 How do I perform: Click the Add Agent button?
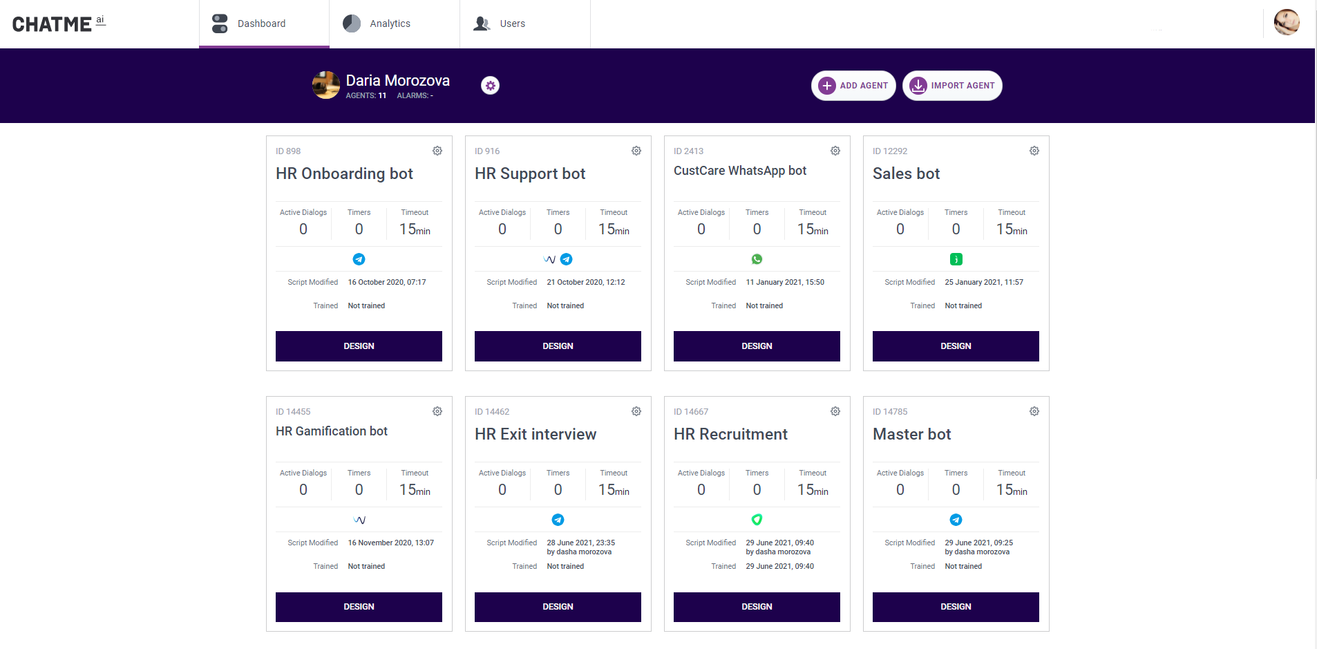pyautogui.click(x=853, y=86)
